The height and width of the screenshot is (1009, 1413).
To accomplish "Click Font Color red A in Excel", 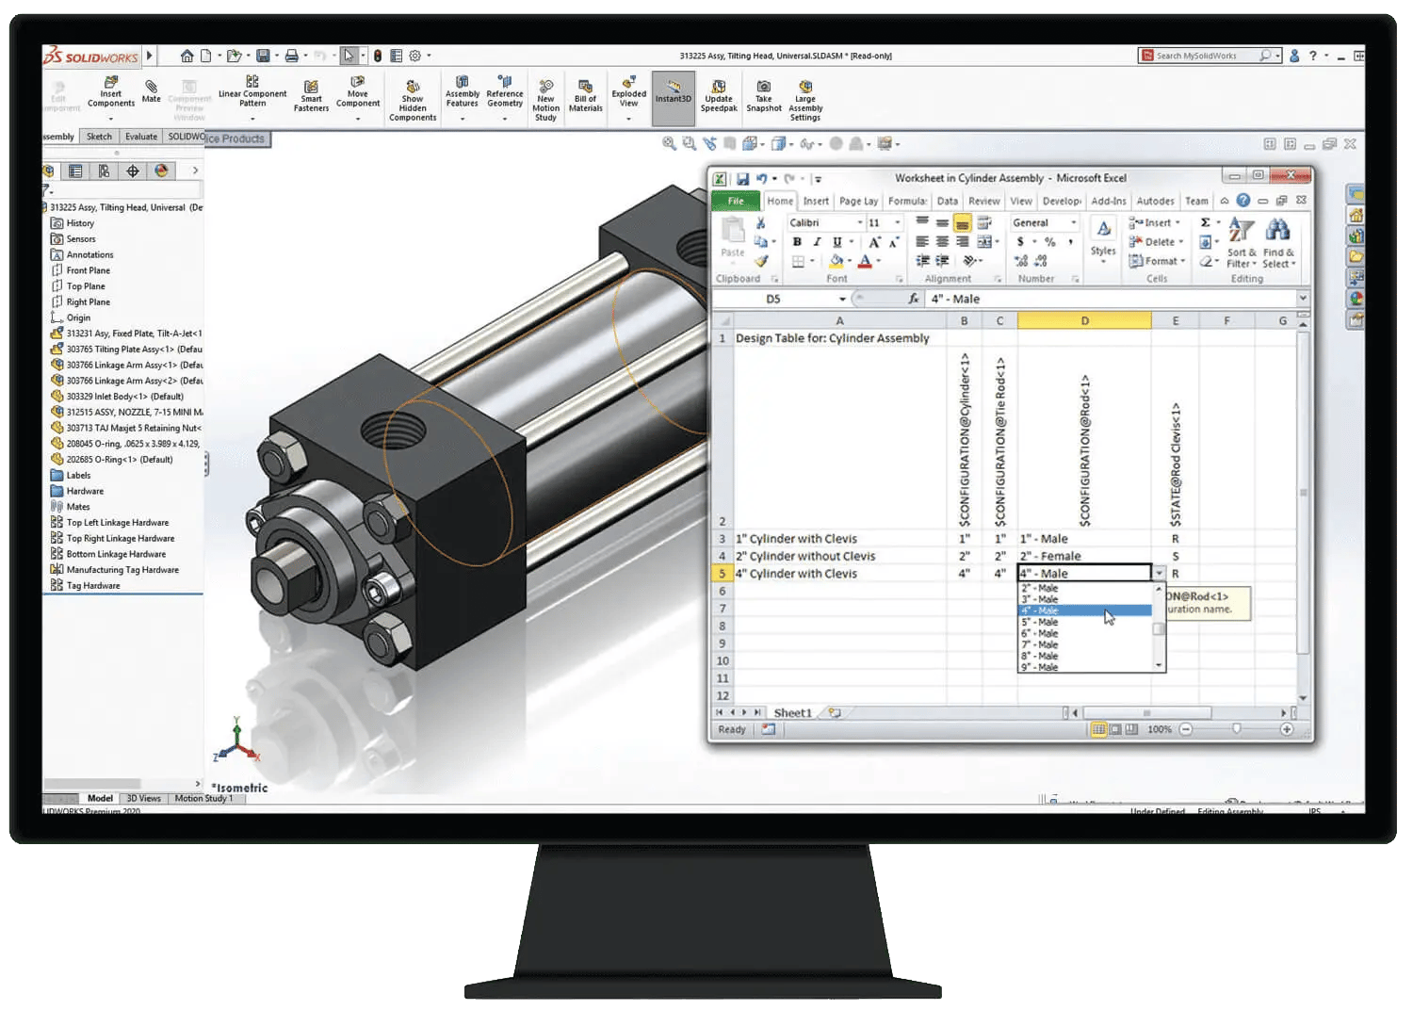I will pyautogui.click(x=865, y=261).
